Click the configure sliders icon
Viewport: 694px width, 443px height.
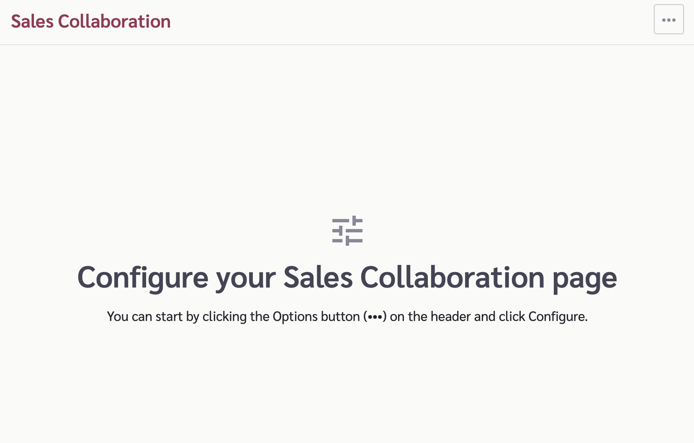pos(347,231)
